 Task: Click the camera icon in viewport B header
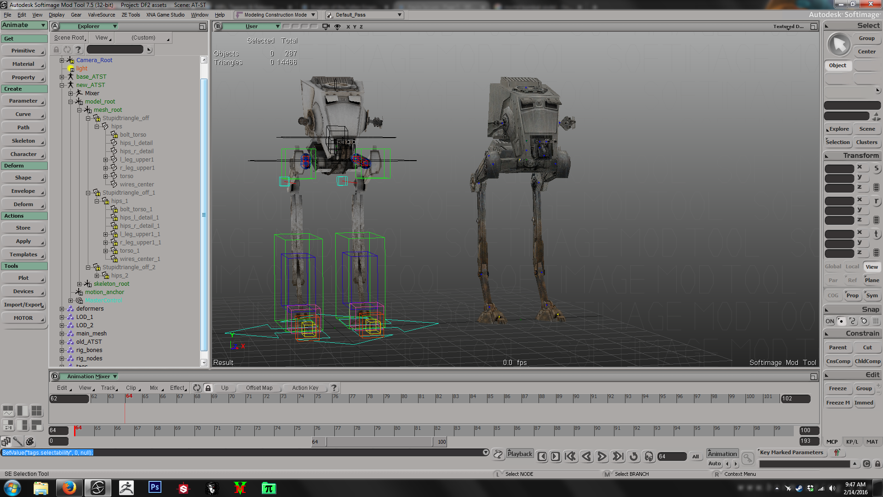(326, 27)
